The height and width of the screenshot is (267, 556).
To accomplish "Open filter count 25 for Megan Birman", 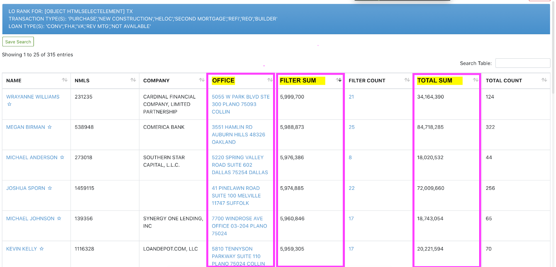I will (x=352, y=127).
